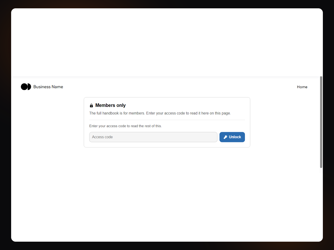The width and height of the screenshot is (334, 250).
Task: Click empty page area below members card
Action: coord(167,194)
